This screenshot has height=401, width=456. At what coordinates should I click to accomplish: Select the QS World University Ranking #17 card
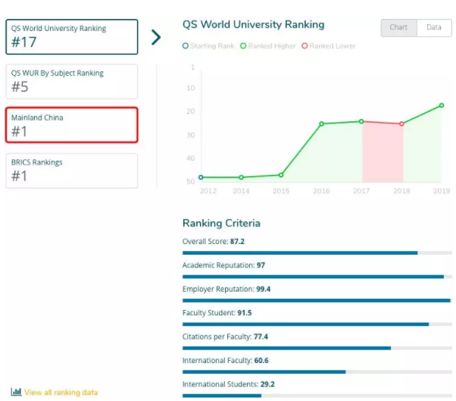[71, 37]
